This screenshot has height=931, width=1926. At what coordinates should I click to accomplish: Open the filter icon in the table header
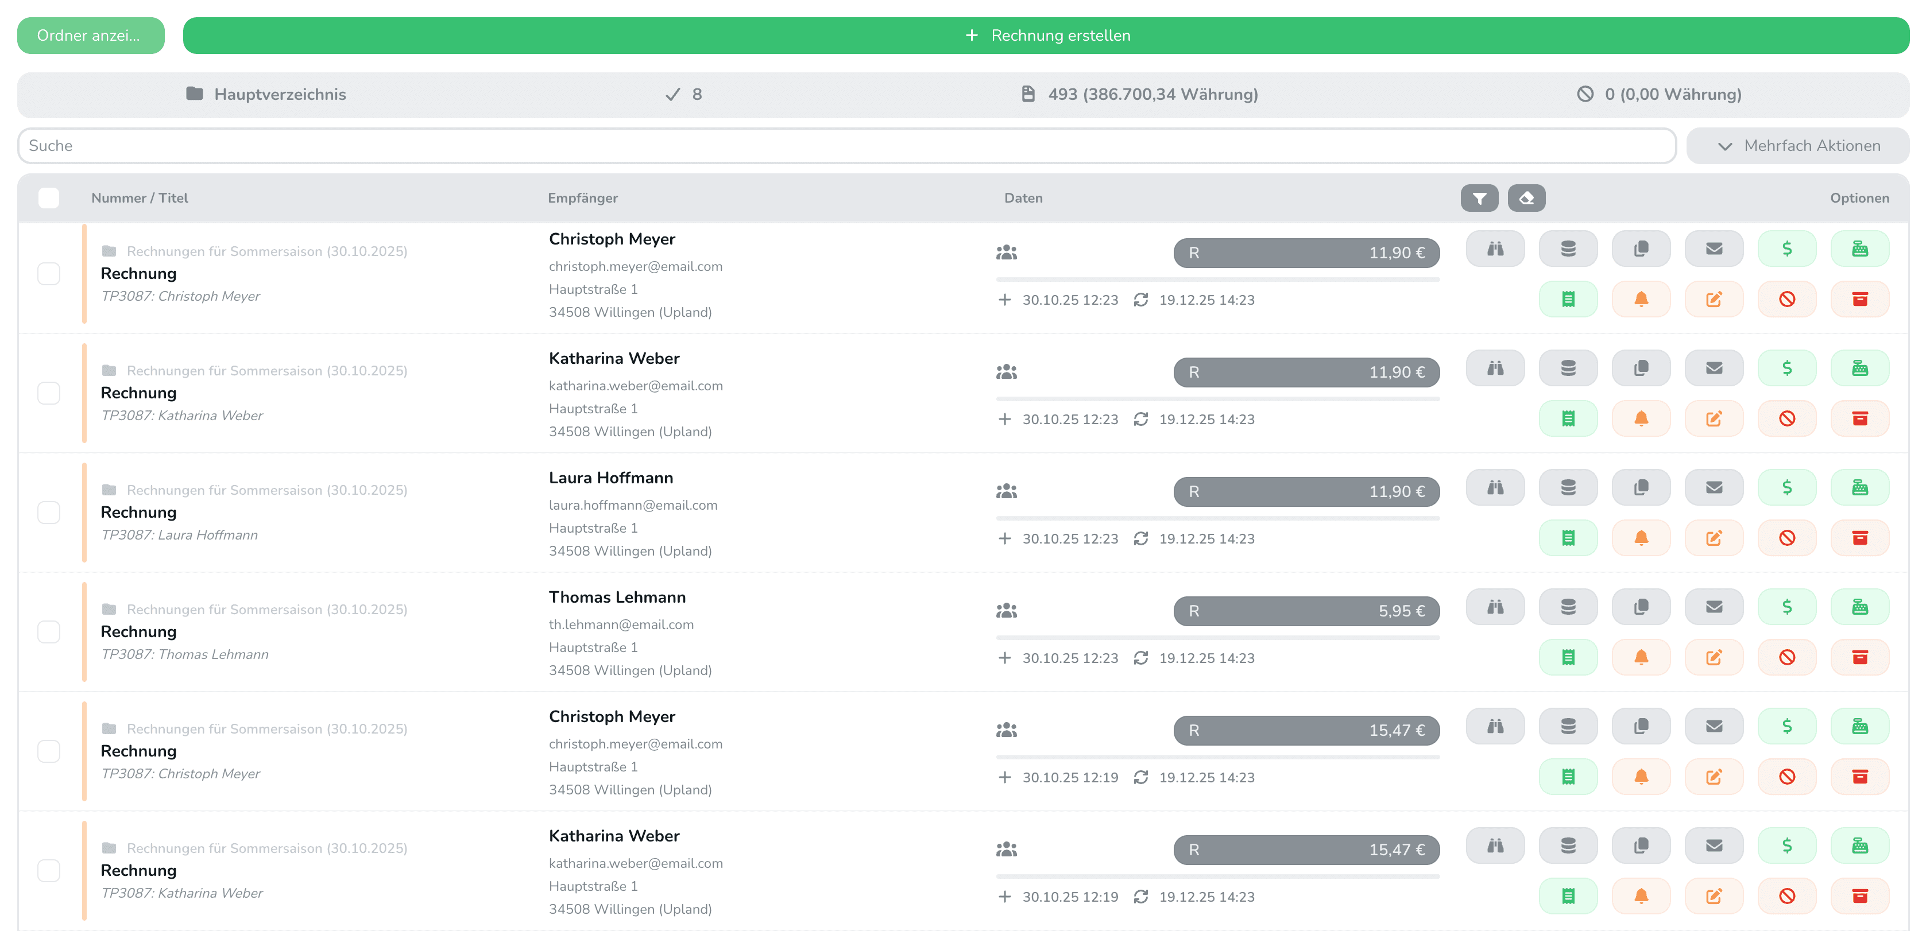coord(1479,198)
